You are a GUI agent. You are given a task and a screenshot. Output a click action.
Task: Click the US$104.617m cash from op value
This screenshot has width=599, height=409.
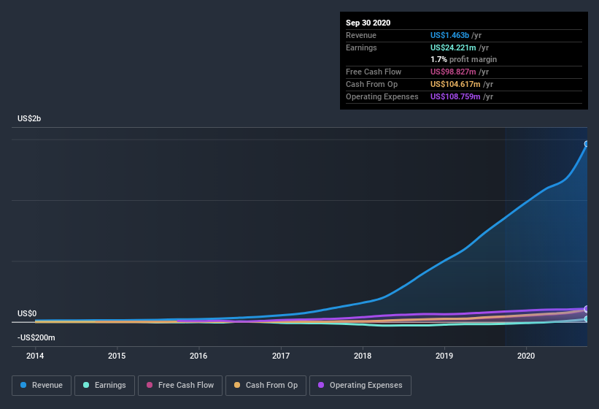pyautogui.click(x=455, y=84)
